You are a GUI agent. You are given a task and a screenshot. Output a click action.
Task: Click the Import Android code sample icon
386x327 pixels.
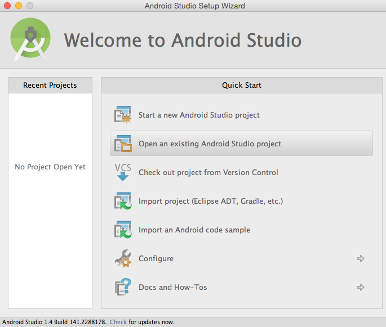[123, 230]
